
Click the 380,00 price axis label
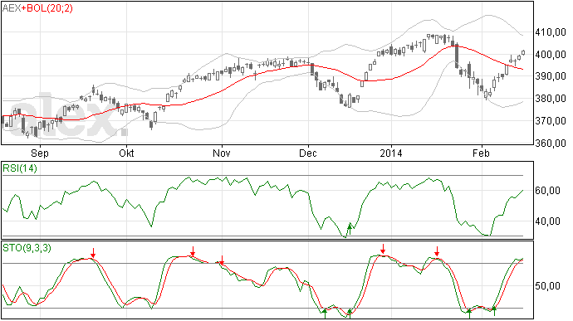pyautogui.click(x=551, y=99)
